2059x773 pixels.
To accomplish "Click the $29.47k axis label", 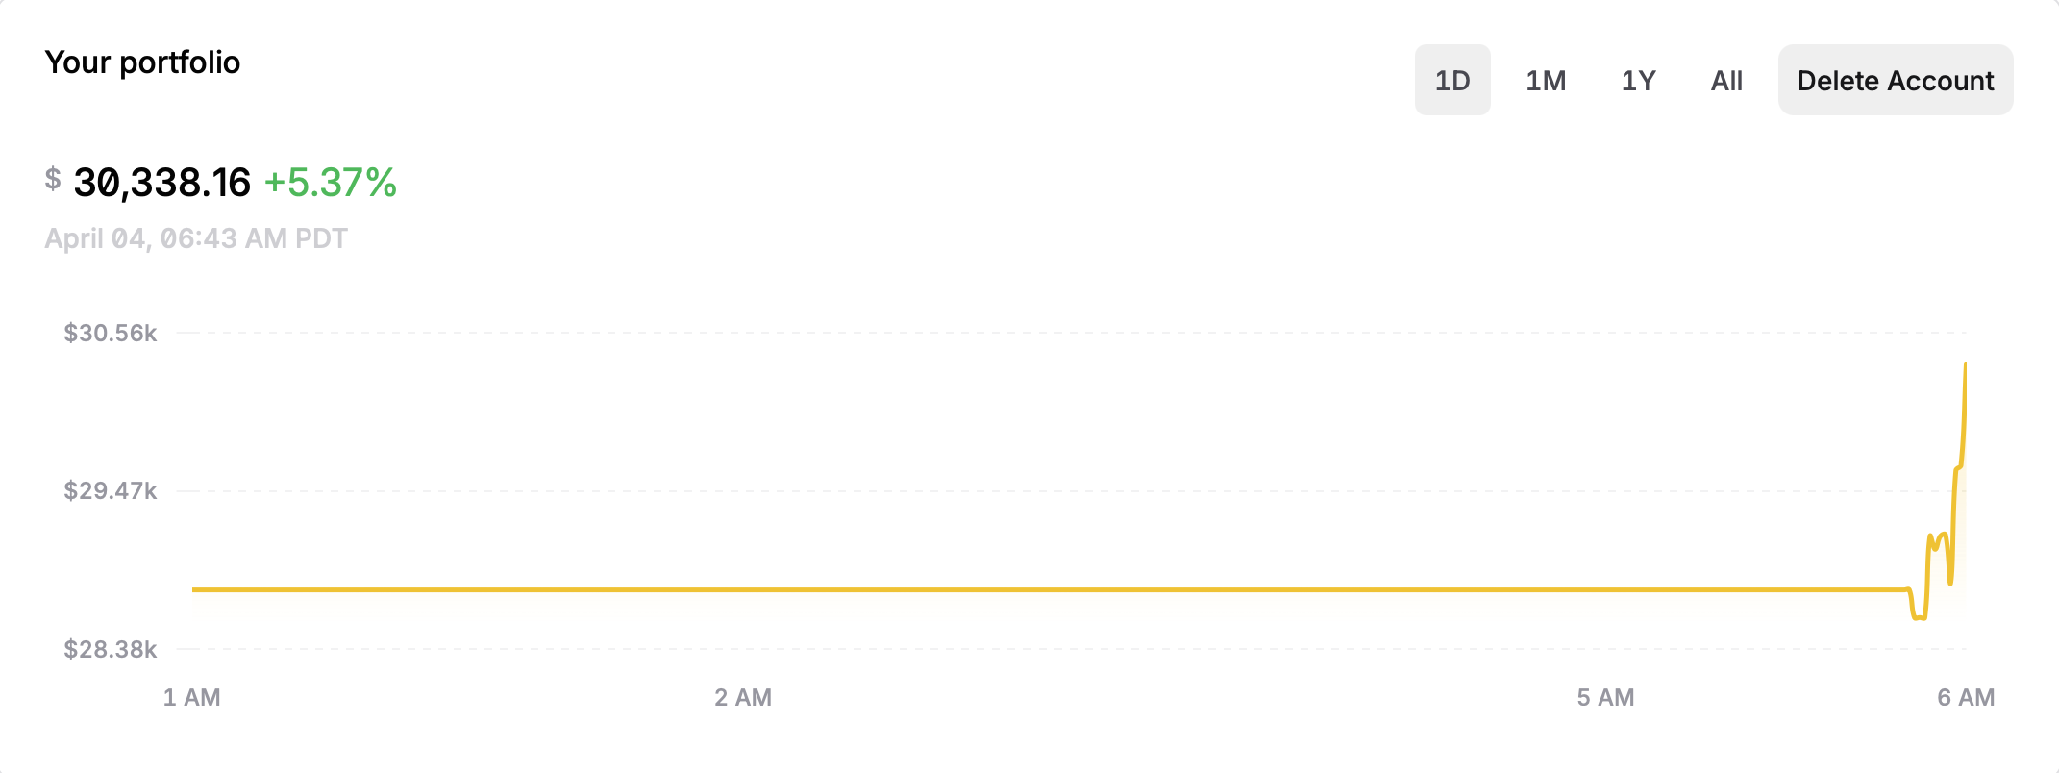I will [x=111, y=490].
